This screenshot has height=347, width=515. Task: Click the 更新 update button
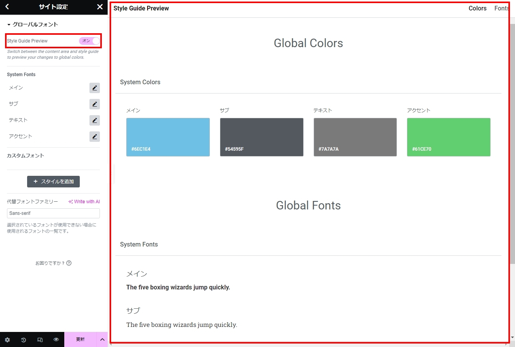[x=80, y=340]
